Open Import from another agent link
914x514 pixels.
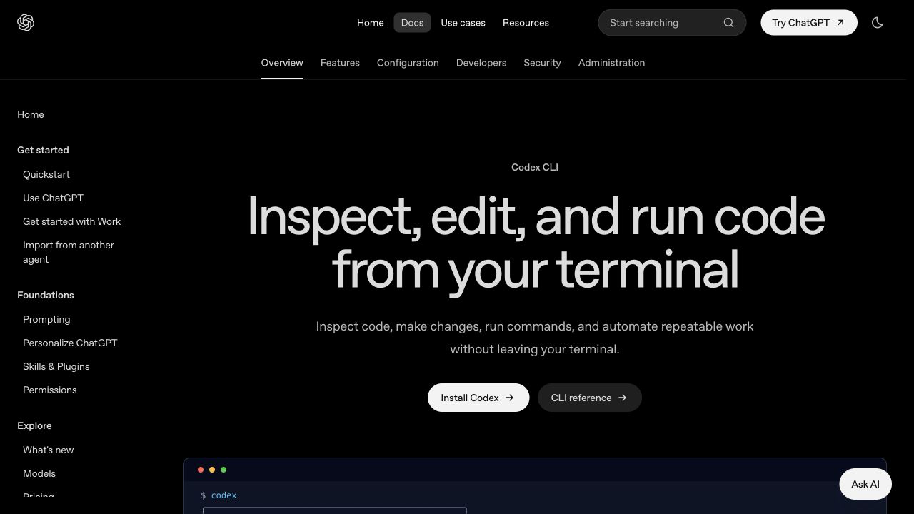click(69, 252)
